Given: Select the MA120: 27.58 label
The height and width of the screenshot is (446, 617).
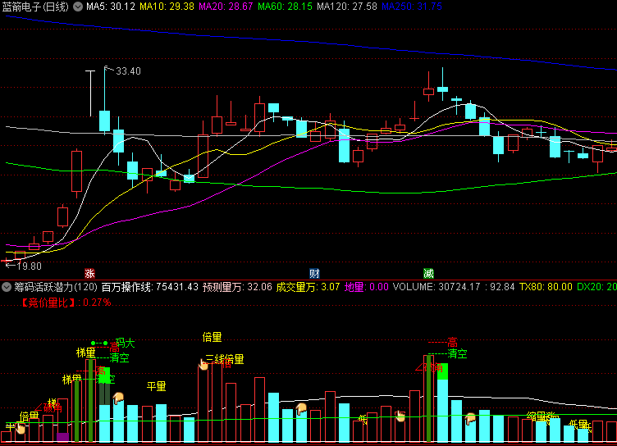Looking at the screenshot, I should (x=347, y=7).
